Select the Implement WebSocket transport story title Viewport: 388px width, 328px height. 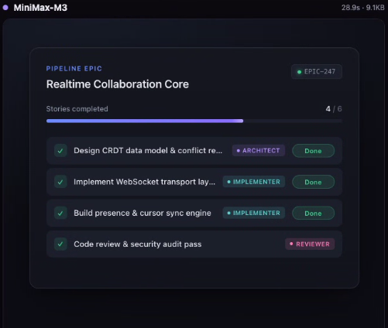coord(144,182)
